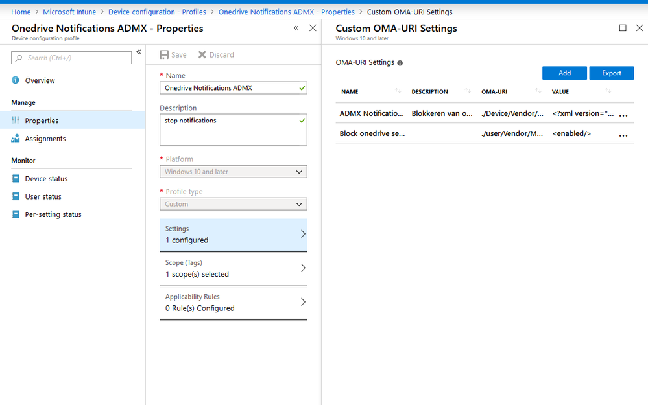Open the Profile type dropdown
This screenshot has height=405, width=648.
pos(234,204)
